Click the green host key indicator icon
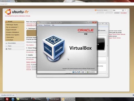Screen dimensions: 134x101 [x=88, y=72]
